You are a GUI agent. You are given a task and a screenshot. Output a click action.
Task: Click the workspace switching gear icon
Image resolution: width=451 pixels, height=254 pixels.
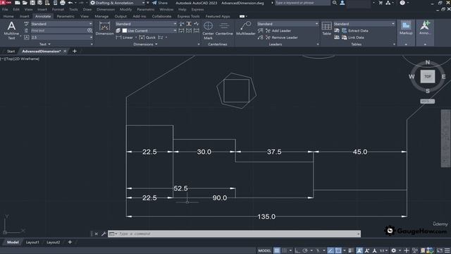pos(393,250)
